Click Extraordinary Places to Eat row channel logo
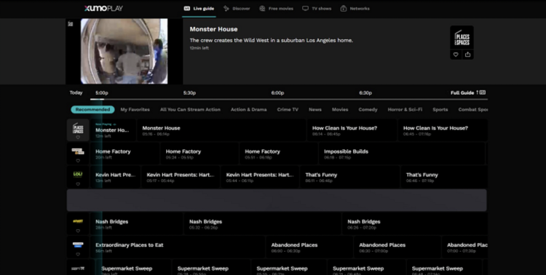 [x=78, y=244]
